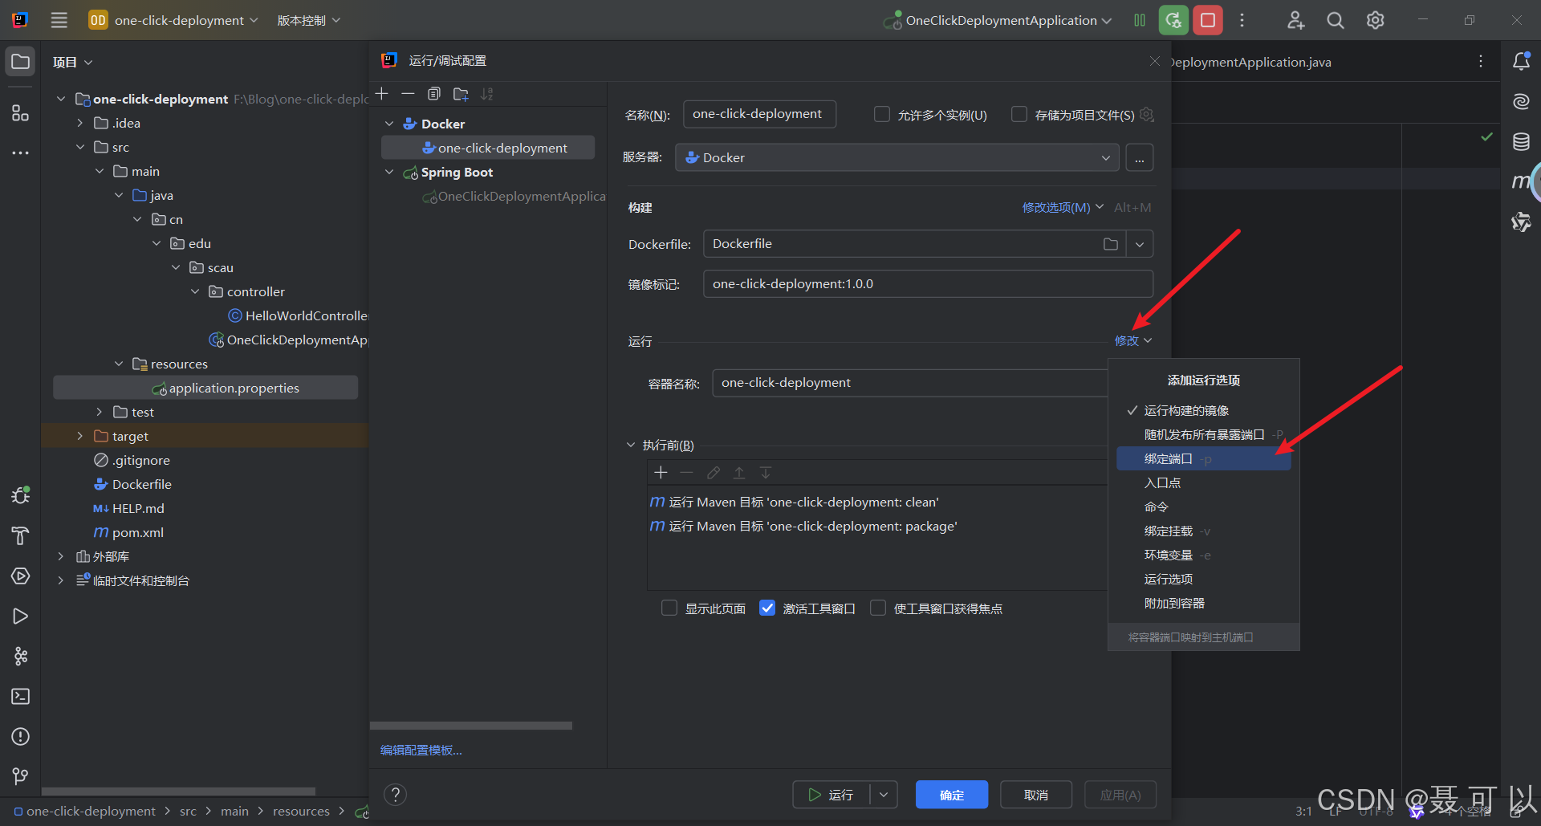
Task: Open the Terminal tool window icon
Action: point(21,696)
